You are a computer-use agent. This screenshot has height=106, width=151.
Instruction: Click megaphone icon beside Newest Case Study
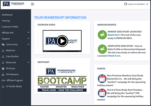(x=102, y=35)
